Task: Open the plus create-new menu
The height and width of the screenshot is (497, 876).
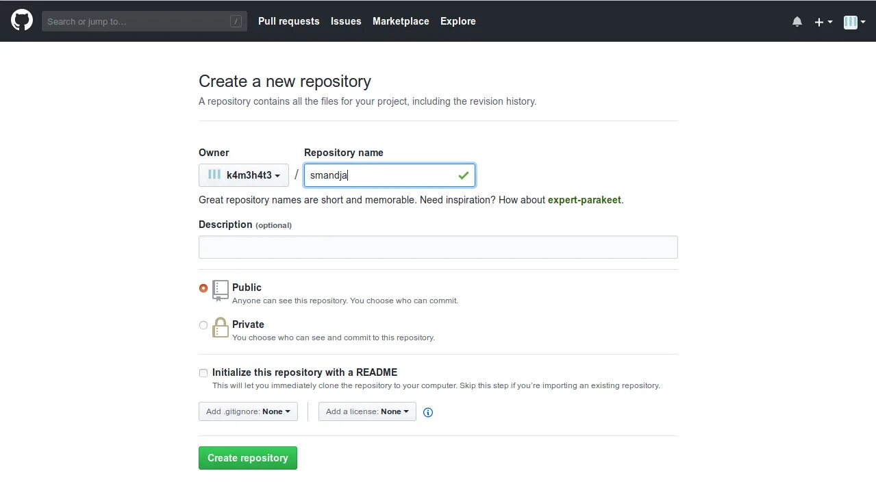Action: (823, 22)
